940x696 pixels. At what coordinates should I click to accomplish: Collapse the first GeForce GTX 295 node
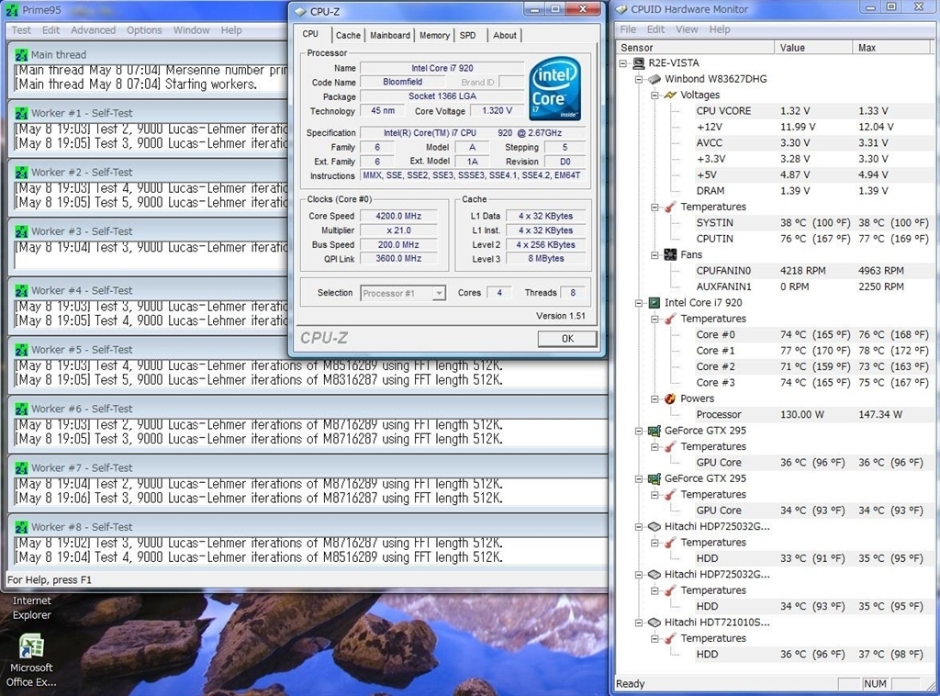click(x=639, y=431)
